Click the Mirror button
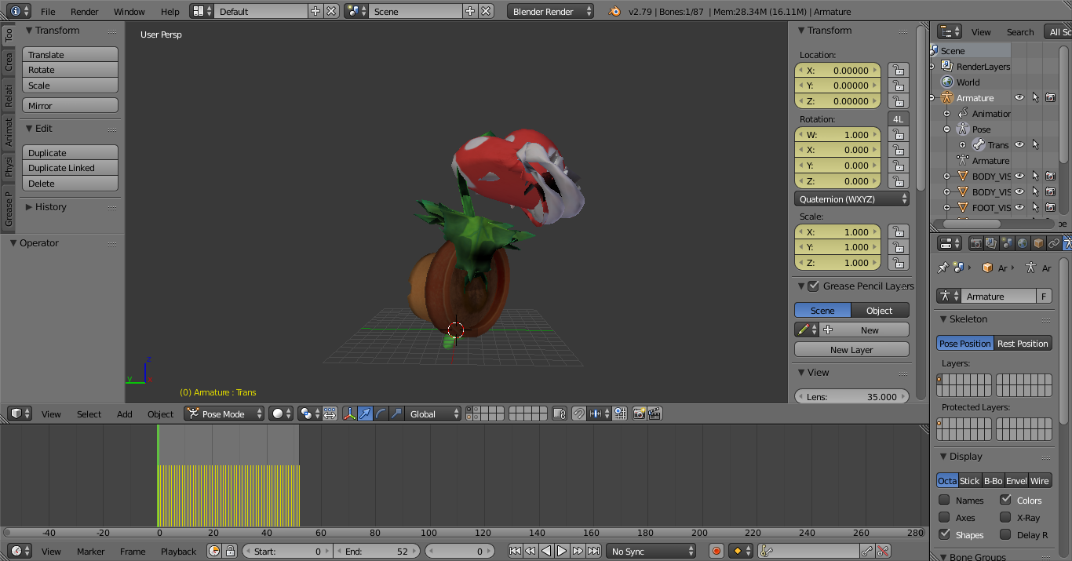The image size is (1072, 561). pos(70,105)
